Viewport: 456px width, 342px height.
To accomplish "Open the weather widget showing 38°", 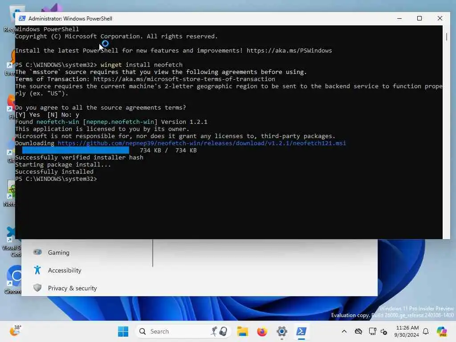I will (x=15, y=331).
